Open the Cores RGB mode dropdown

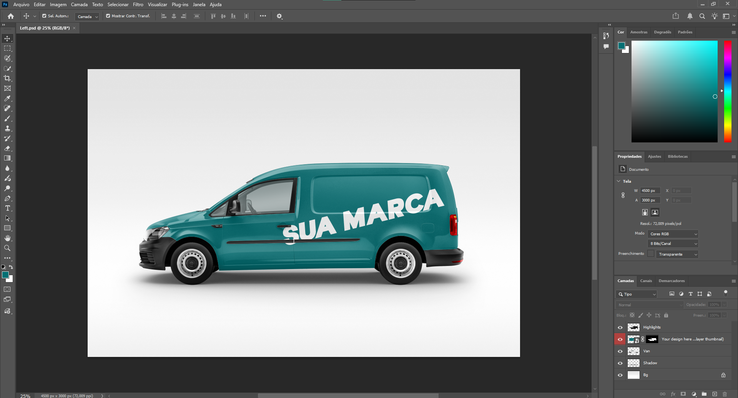[673, 234]
